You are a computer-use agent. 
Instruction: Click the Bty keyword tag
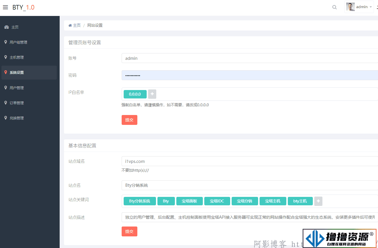coord(166,201)
